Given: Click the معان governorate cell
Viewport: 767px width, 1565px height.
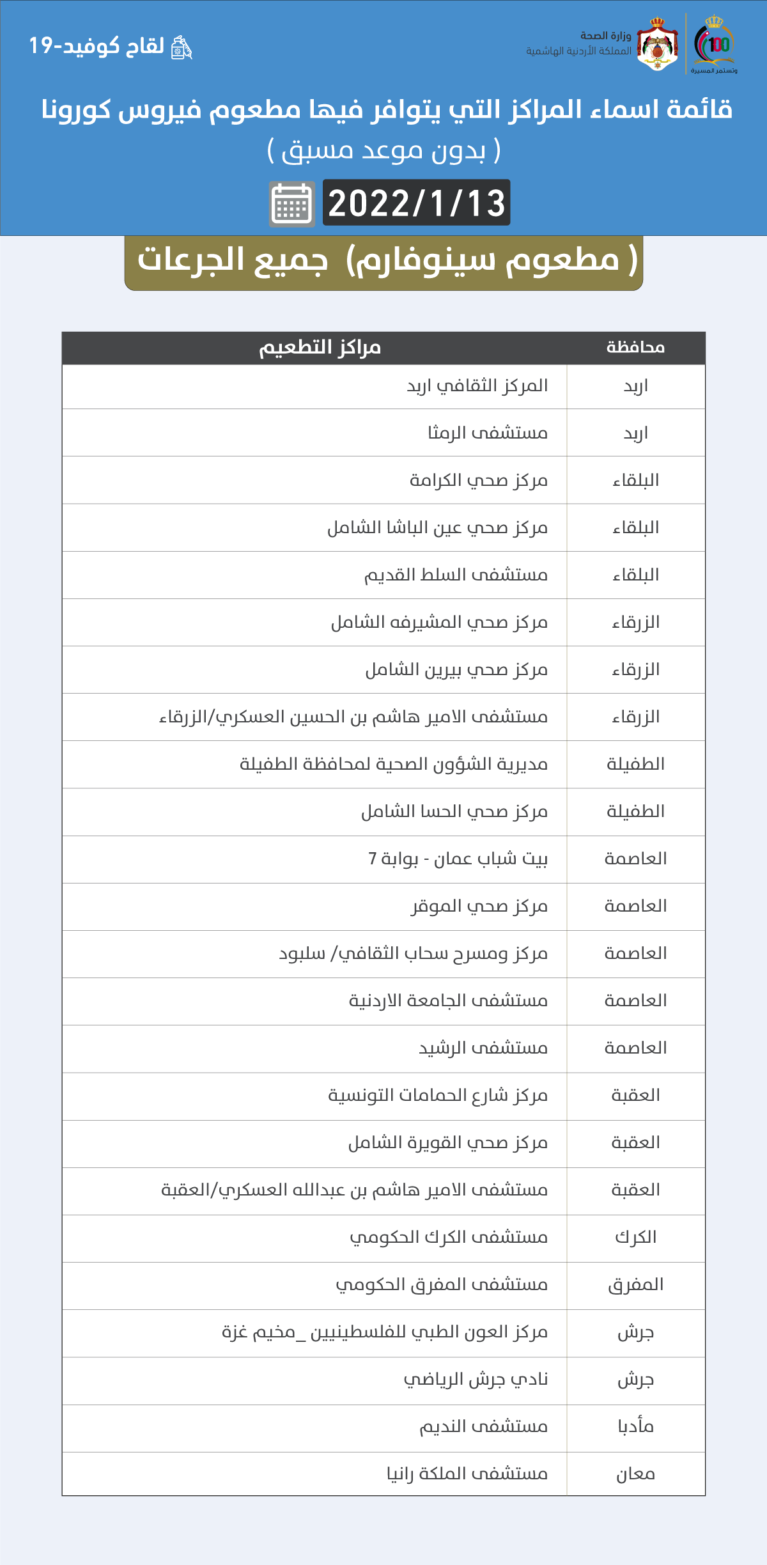Looking at the screenshot, I should (635, 1474).
